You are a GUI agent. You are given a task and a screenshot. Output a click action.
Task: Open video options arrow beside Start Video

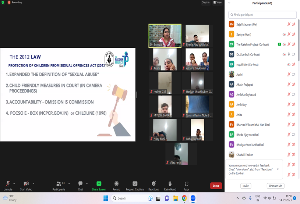(x=33, y=183)
